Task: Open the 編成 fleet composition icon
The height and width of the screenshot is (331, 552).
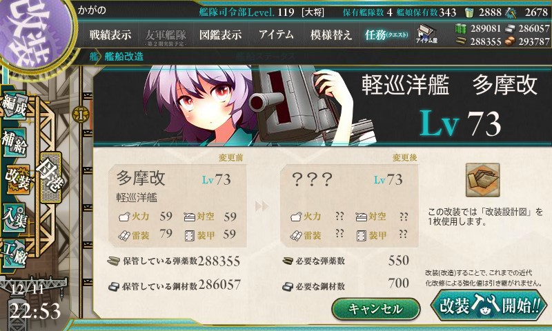Action: coord(14,105)
